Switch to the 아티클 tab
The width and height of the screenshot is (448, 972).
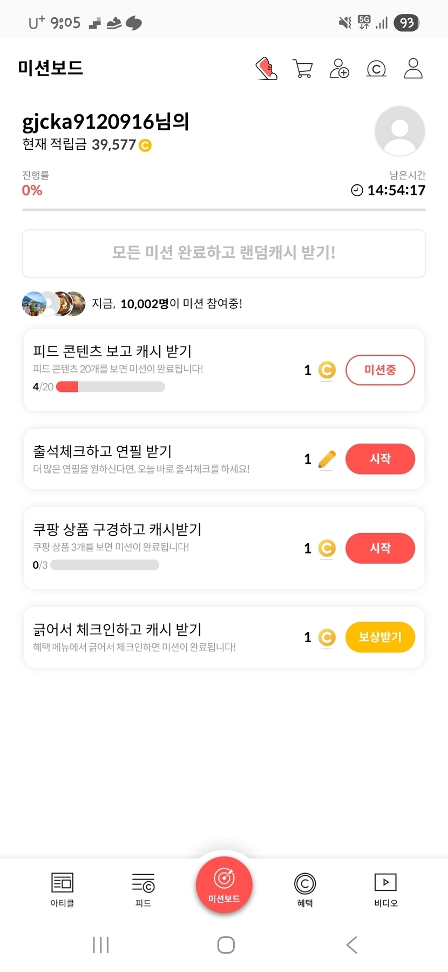pos(62,889)
